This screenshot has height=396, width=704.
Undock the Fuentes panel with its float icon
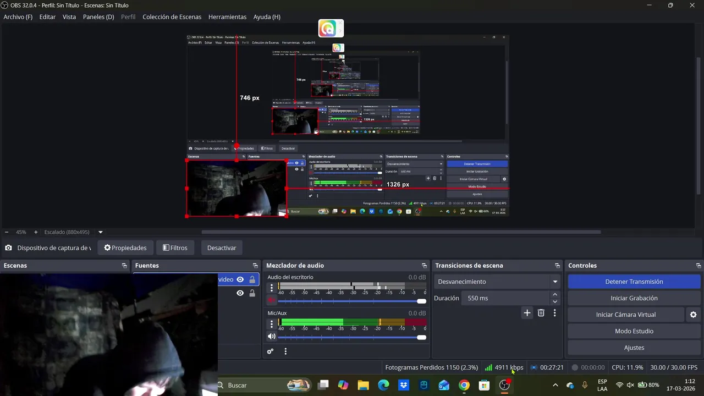(x=255, y=266)
